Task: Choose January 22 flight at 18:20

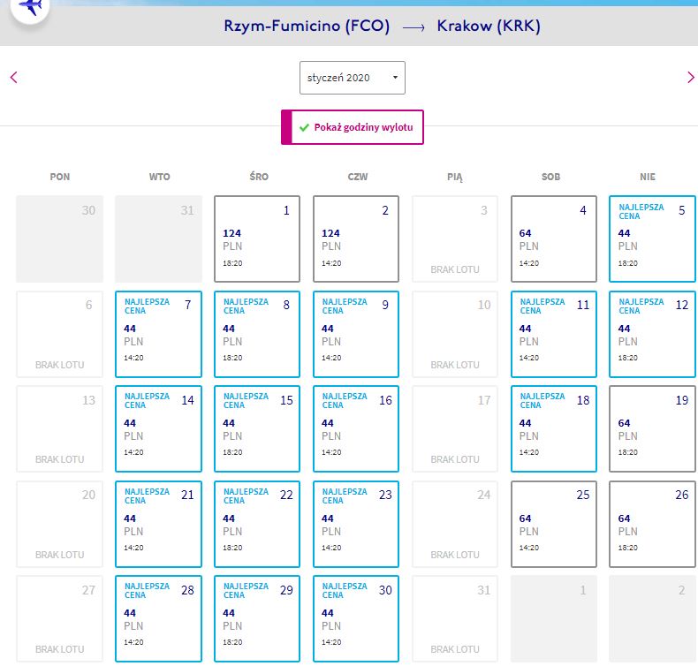Action: coord(257,524)
